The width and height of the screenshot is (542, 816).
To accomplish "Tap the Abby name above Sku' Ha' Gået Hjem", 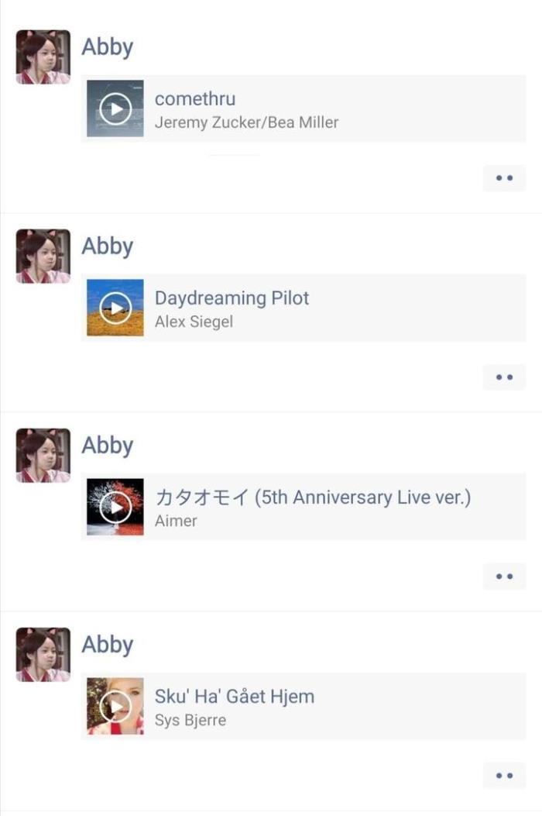I will [x=107, y=646].
